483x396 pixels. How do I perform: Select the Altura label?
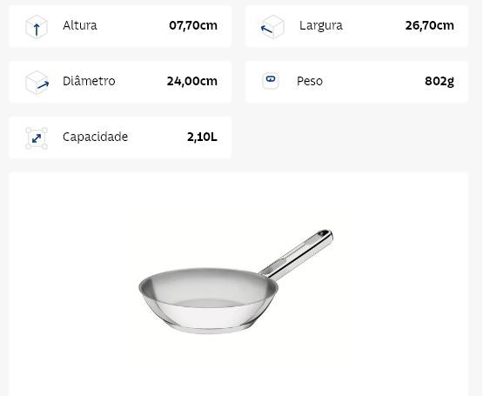coord(80,25)
